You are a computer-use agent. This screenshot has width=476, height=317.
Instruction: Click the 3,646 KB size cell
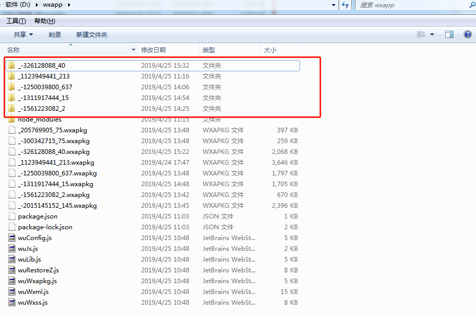click(x=285, y=163)
